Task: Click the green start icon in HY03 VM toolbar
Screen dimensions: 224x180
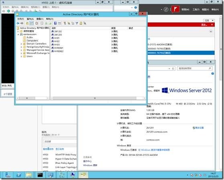Action: [8, 11]
